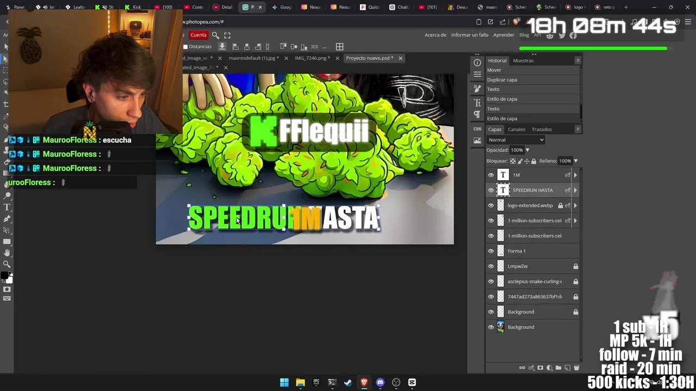Click the Relleno 100% value field
The height and width of the screenshot is (391, 696).
coord(565,161)
